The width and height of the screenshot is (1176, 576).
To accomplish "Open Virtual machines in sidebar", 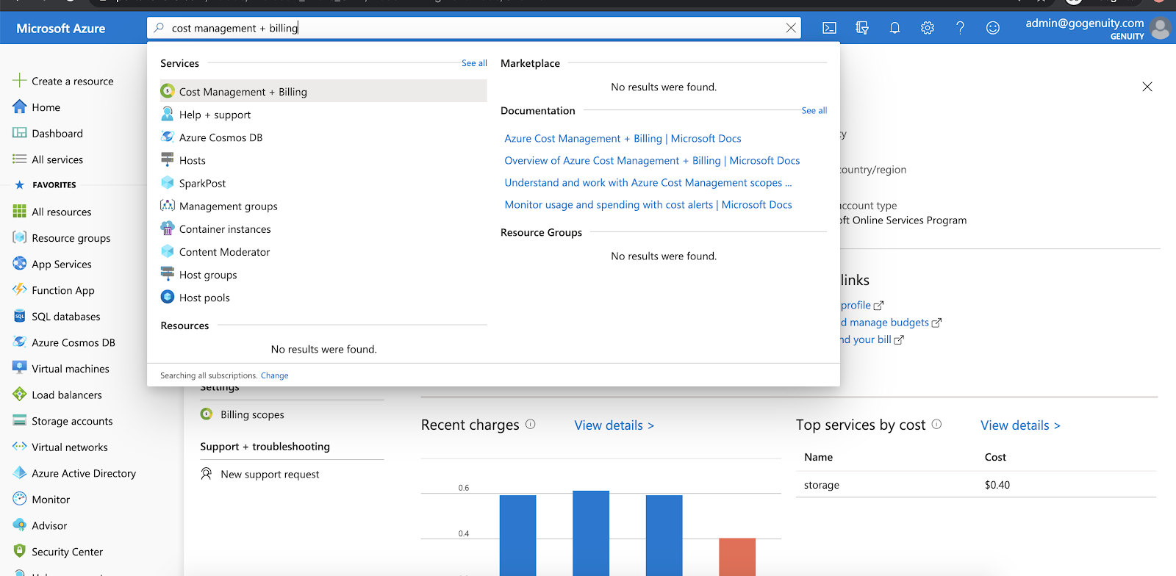I will click(x=71, y=369).
